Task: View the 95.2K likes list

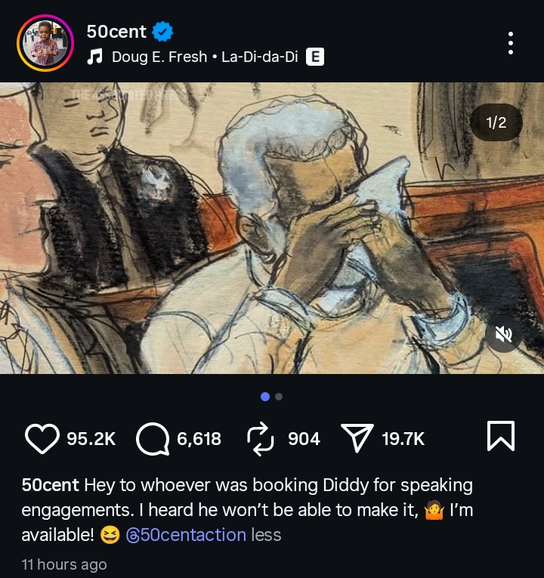Action: tap(91, 439)
